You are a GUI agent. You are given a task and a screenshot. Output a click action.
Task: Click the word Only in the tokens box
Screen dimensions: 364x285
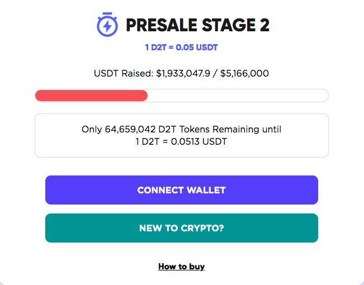tap(92, 129)
